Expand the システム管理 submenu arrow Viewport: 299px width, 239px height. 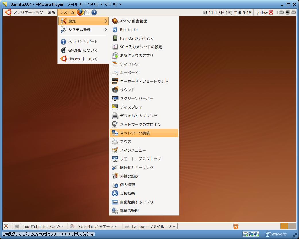(106, 30)
